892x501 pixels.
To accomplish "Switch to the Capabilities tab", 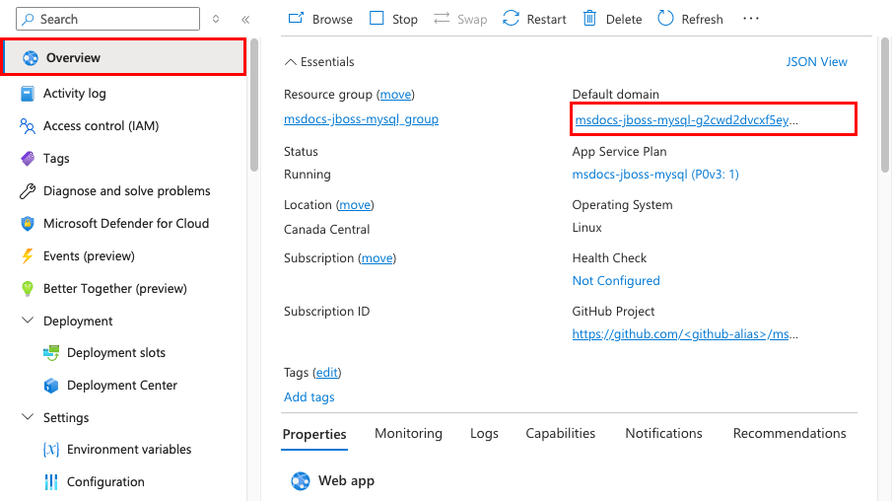I will pos(560,434).
